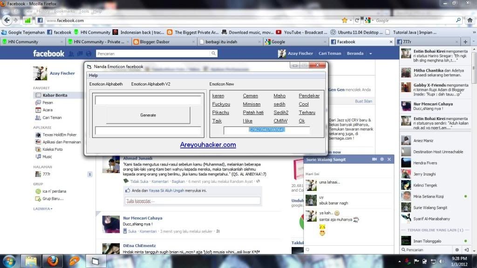
Task: Click Nur Mencari Cahaya post author
Action: coord(143,218)
